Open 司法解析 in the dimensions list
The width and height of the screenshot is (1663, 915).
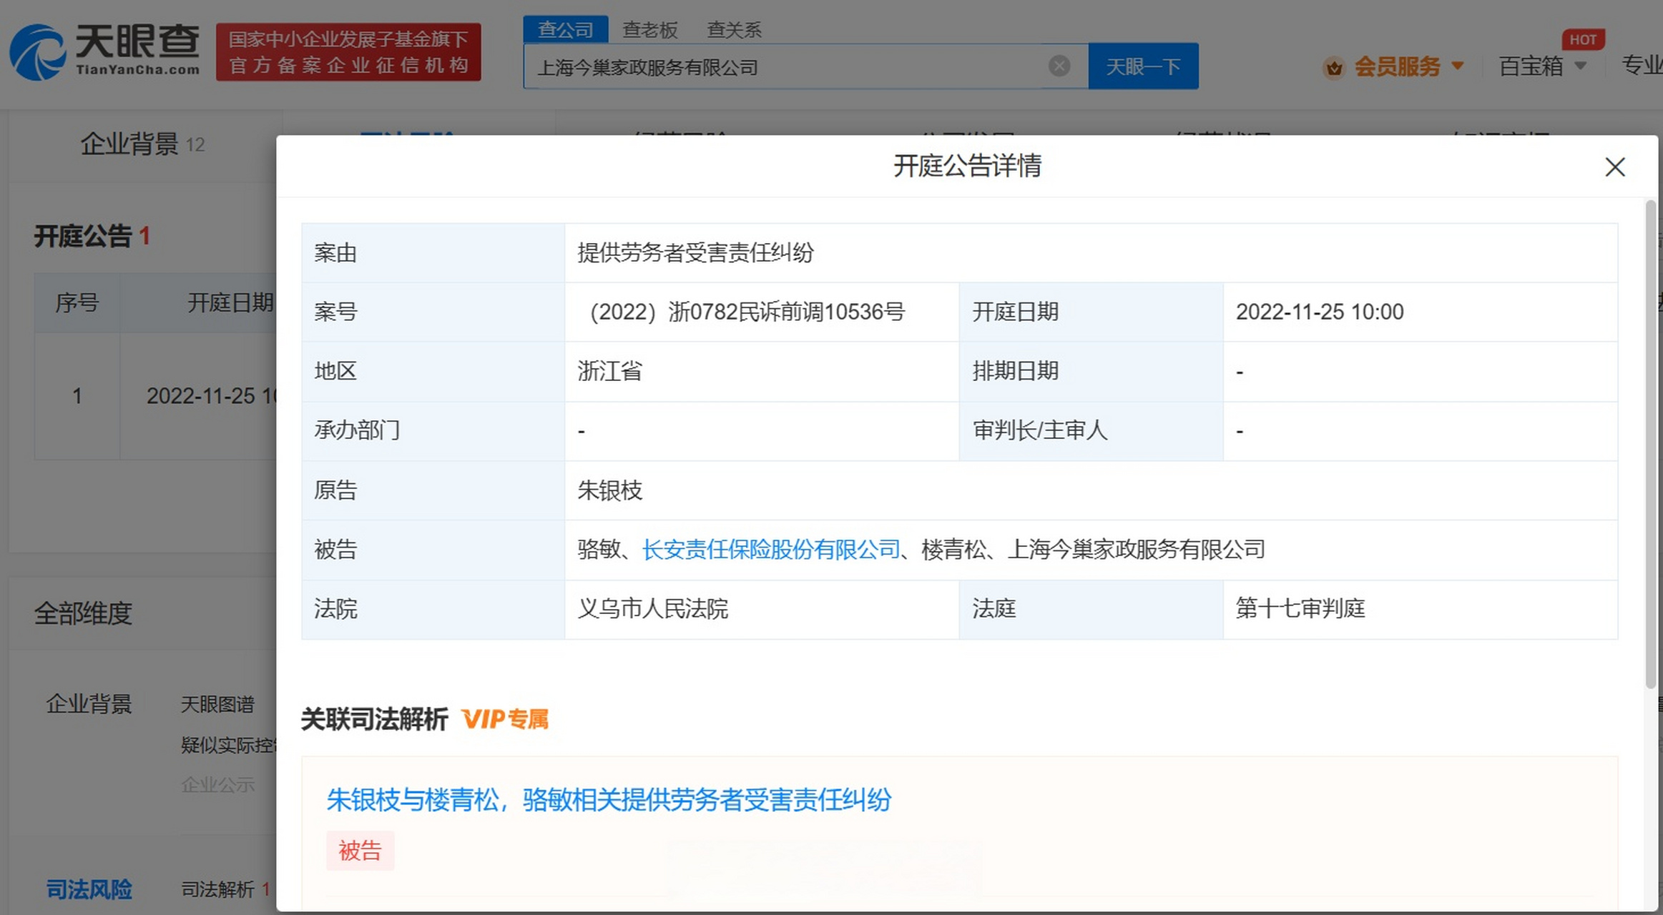pos(217,889)
